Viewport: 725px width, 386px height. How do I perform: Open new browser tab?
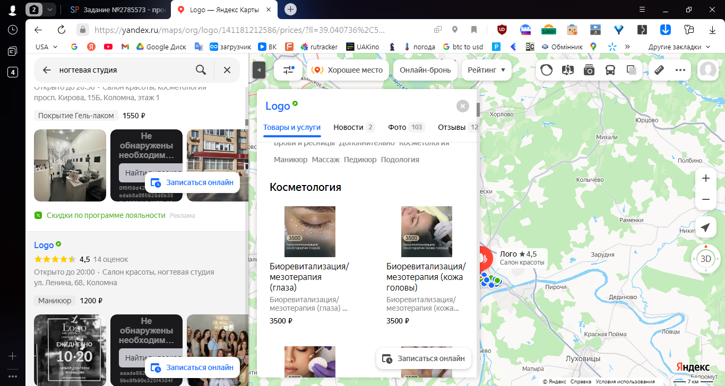(x=290, y=10)
